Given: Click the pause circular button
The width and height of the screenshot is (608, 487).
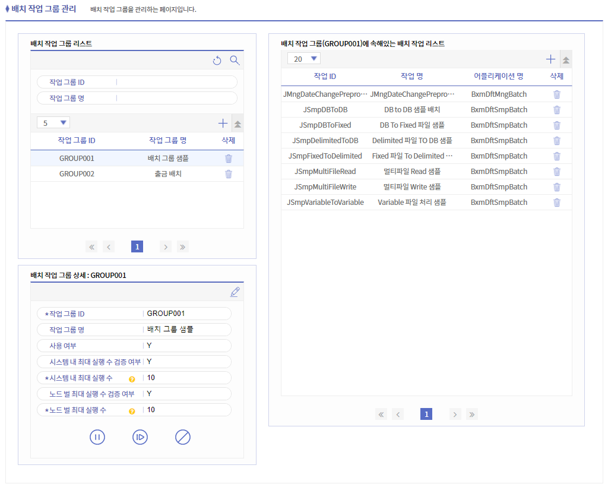Looking at the screenshot, I should 97,437.
